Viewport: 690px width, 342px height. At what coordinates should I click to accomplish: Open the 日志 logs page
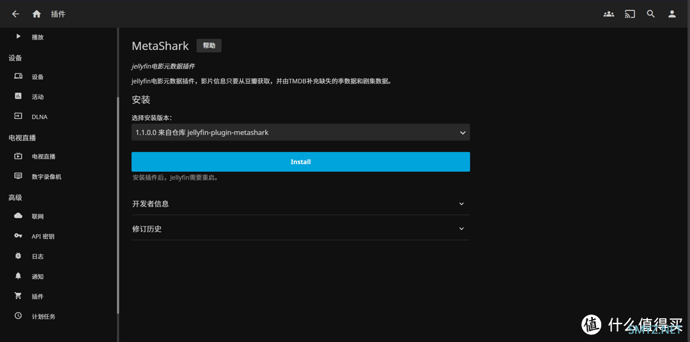click(x=59, y=256)
